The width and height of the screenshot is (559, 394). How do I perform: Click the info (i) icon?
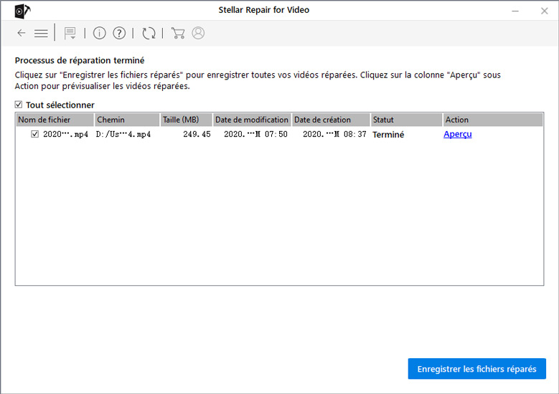coord(100,33)
